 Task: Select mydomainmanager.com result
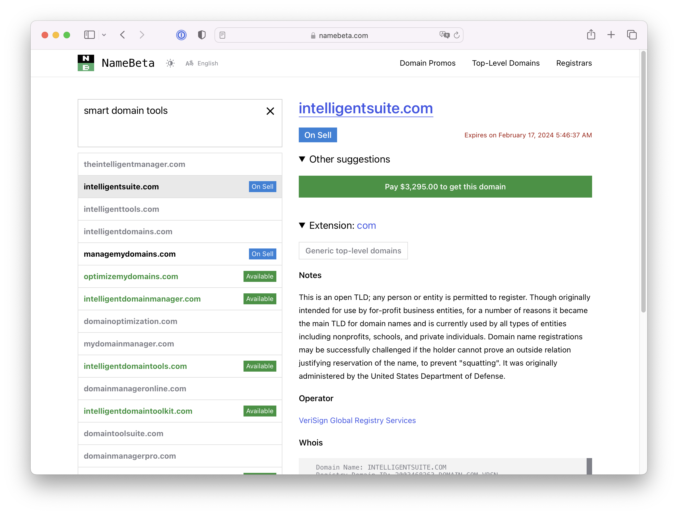coord(180,344)
